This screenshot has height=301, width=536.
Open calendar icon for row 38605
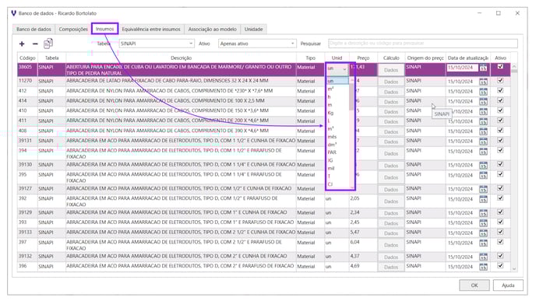coord(483,68)
